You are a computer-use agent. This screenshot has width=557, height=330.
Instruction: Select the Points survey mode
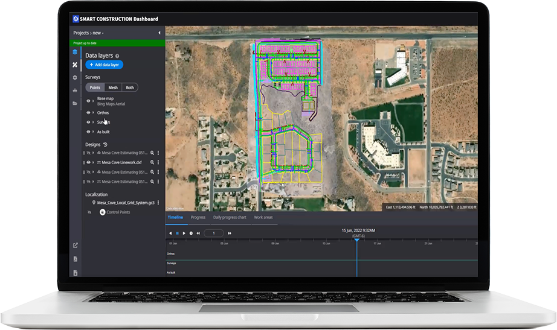(x=95, y=87)
